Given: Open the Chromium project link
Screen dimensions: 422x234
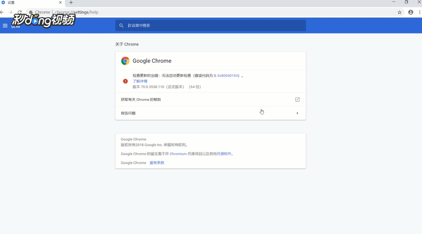Looking at the screenshot, I should [x=178, y=154].
